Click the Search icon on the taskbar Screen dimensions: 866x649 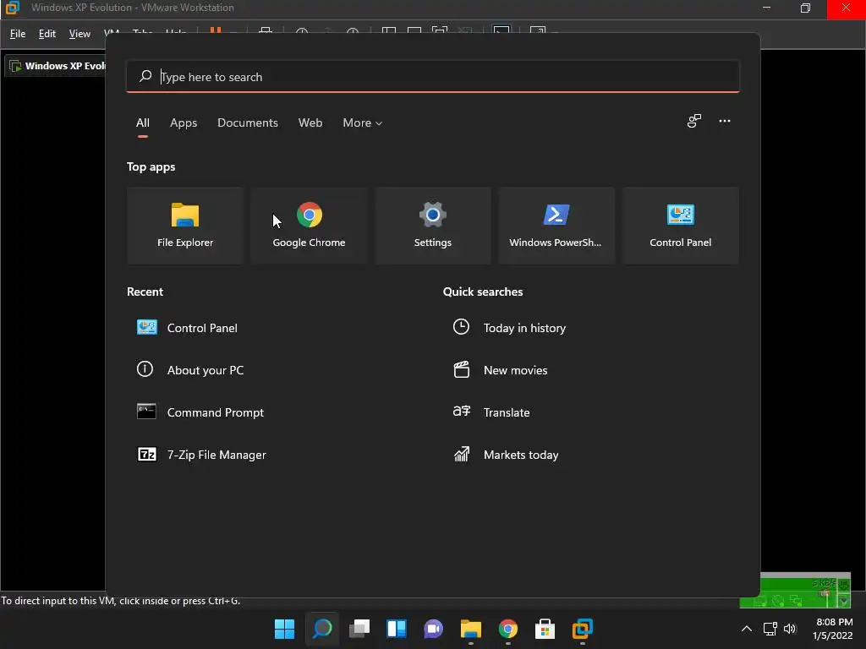coord(322,629)
